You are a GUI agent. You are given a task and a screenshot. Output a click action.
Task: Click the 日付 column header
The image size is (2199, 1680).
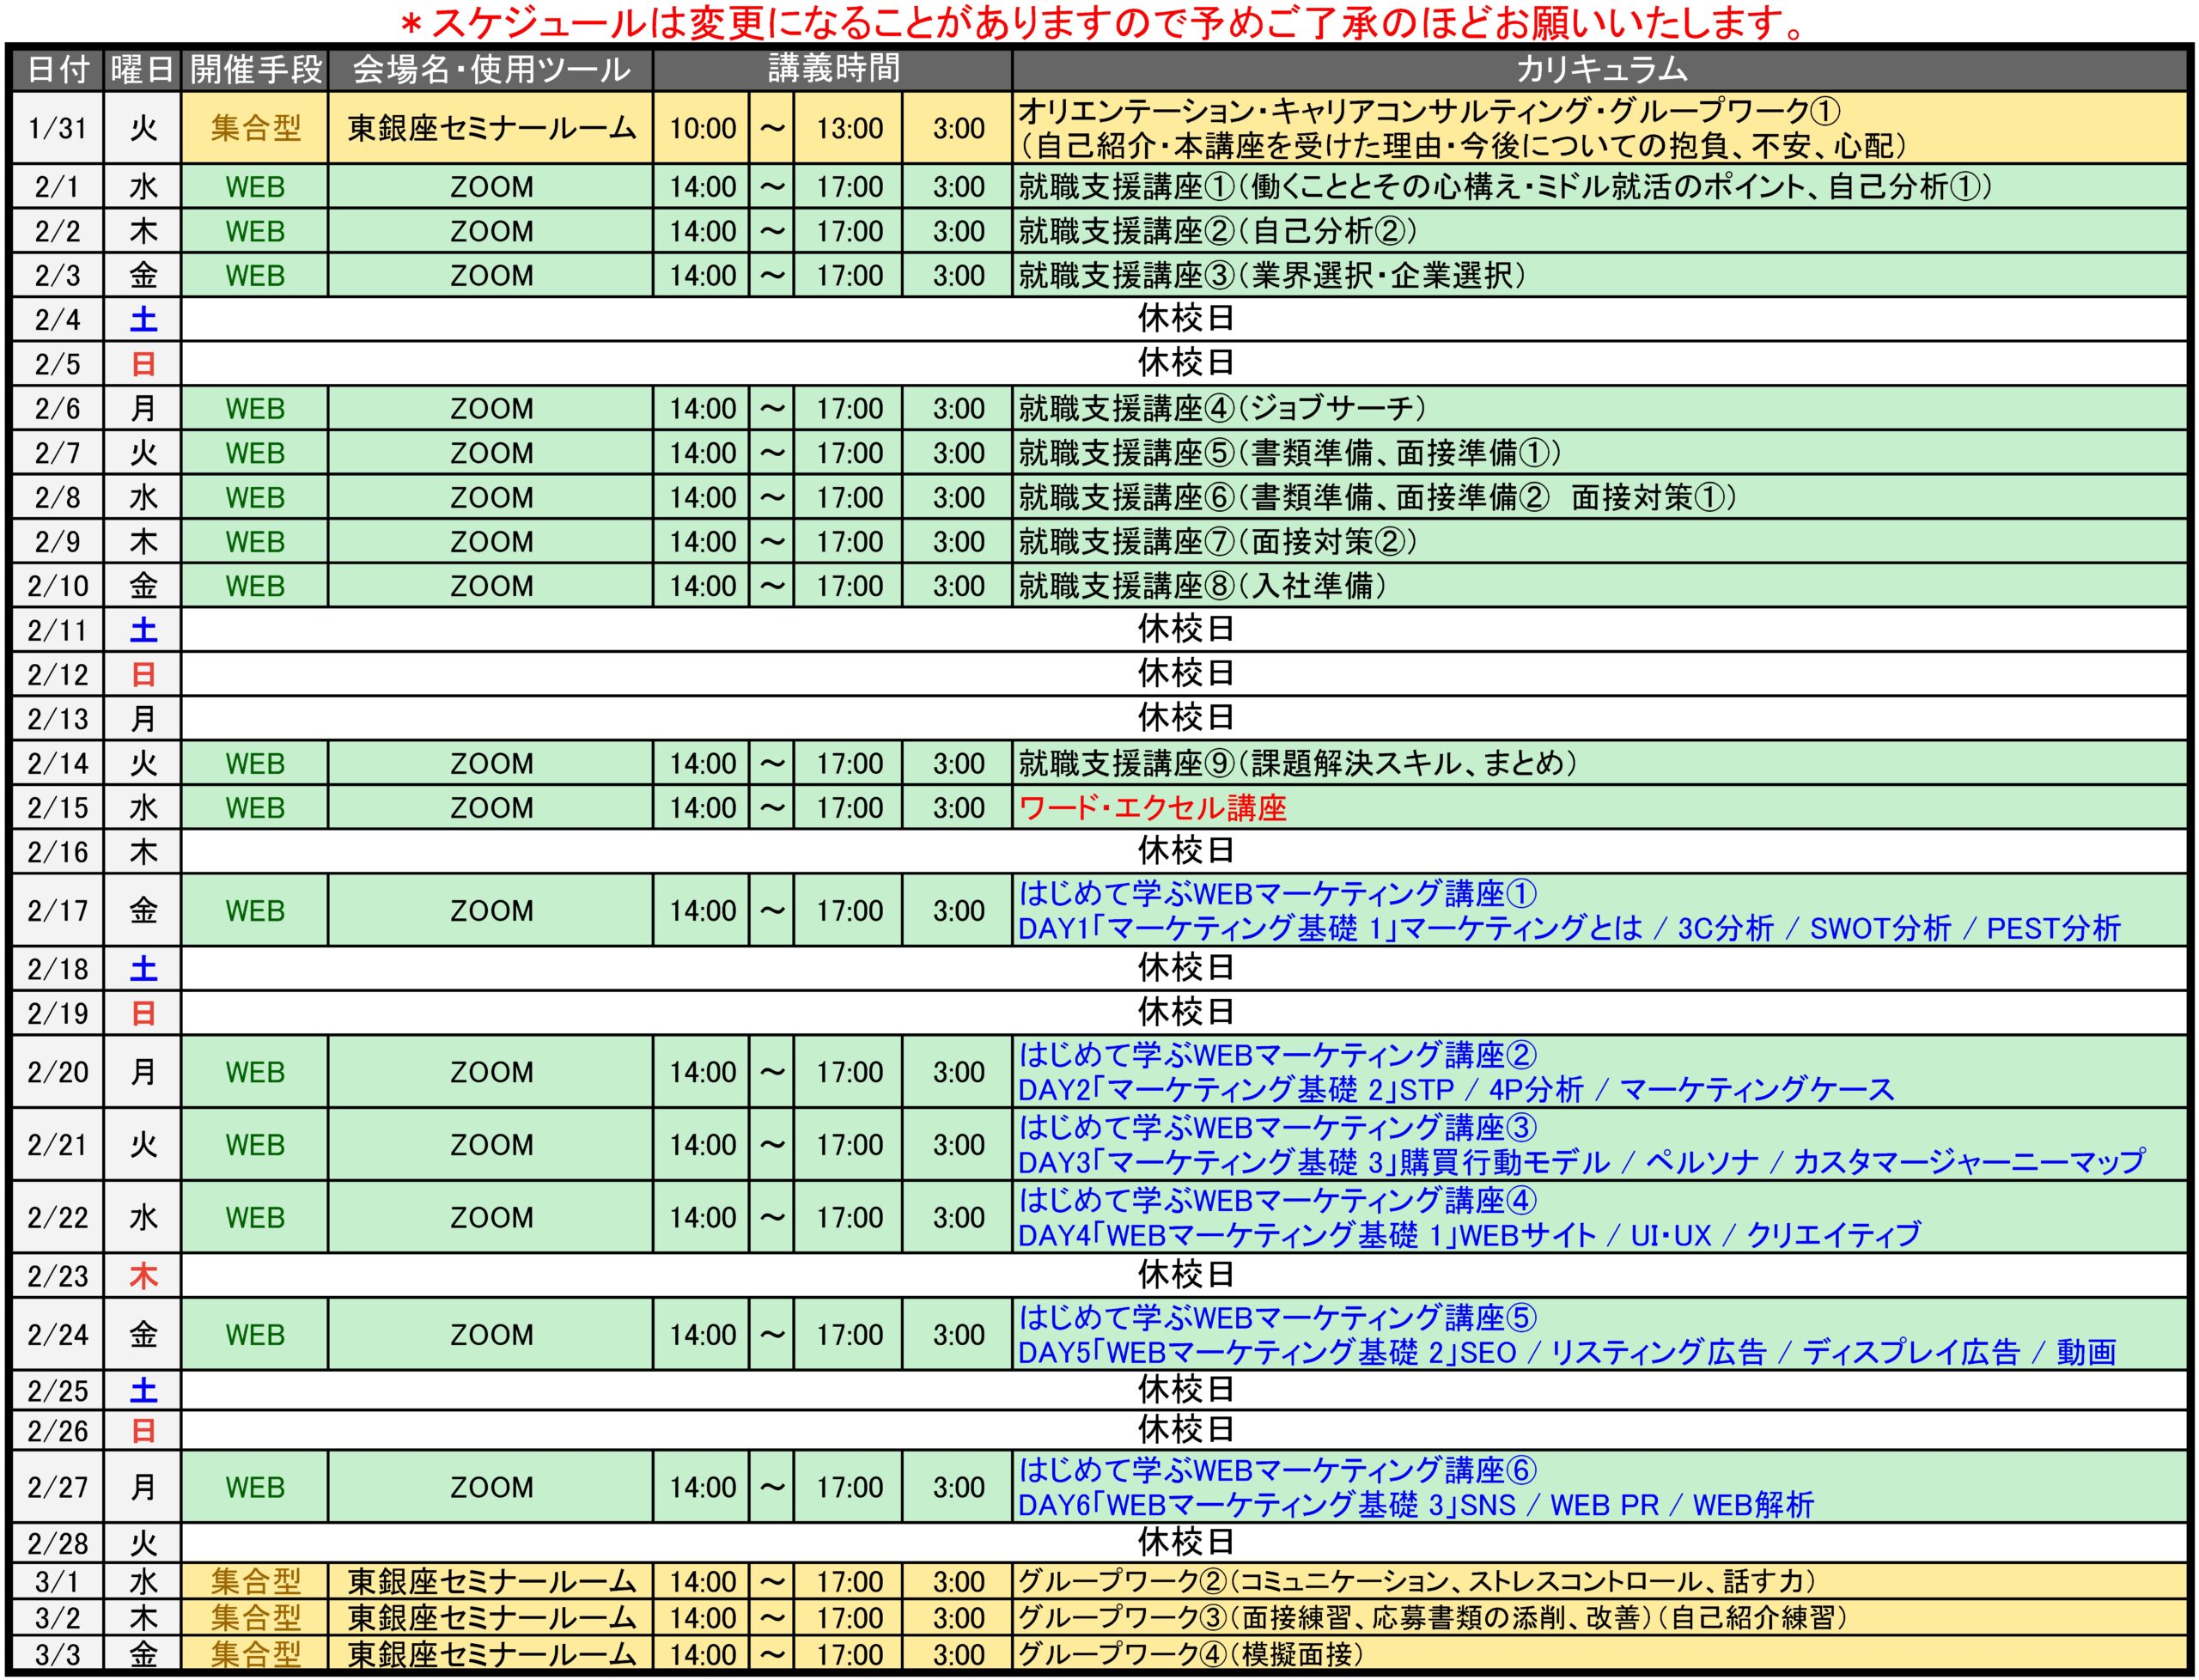(58, 69)
